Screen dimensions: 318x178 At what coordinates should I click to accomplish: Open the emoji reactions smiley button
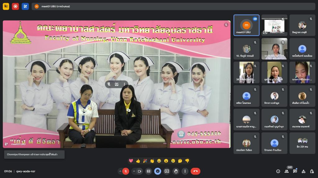158,171
